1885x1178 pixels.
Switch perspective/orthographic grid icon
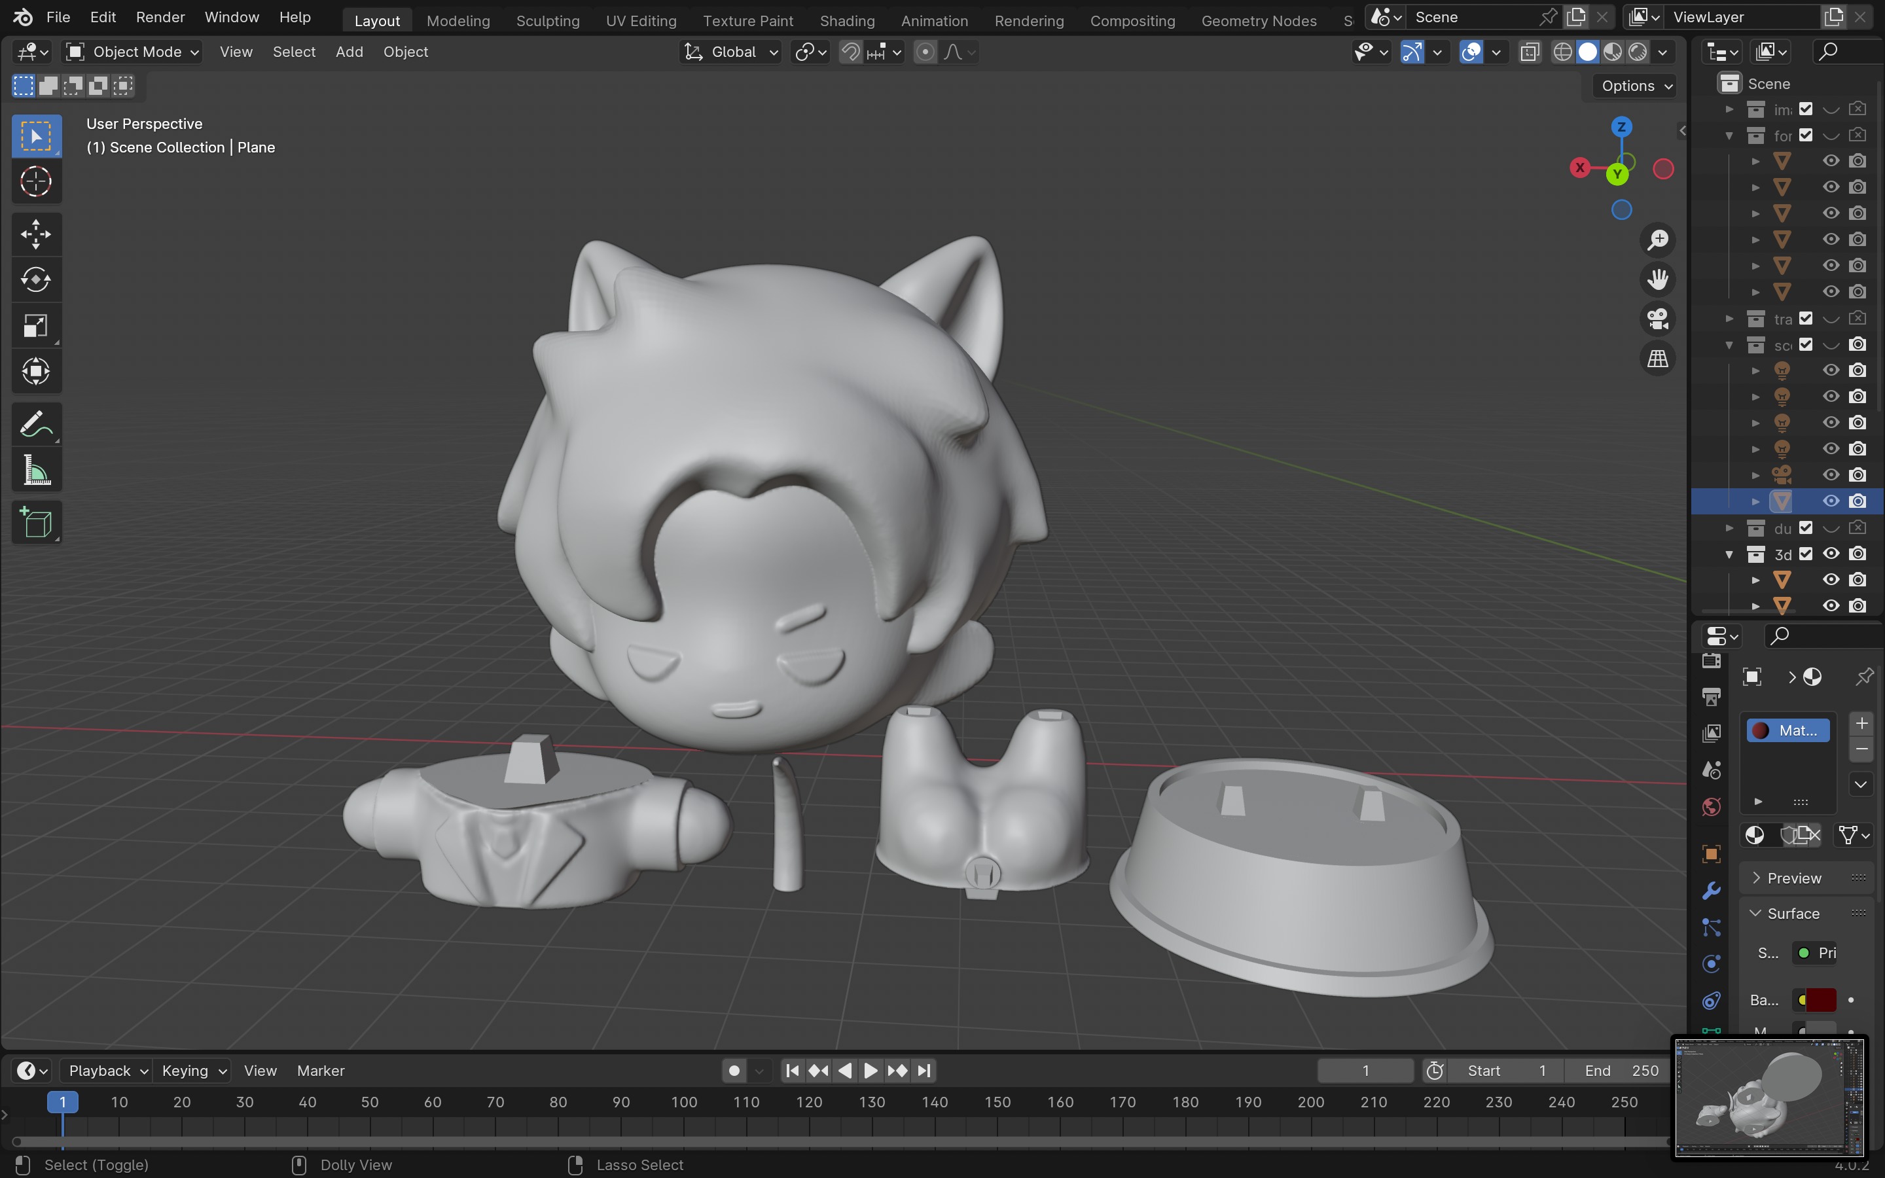click(x=1657, y=359)
